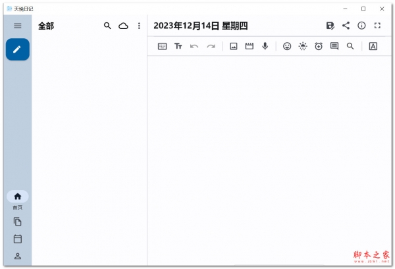The image size is (395, 269).
Task: Open the user profile page
Action: click(17, 256)
